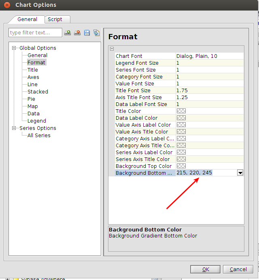Collapse the Global Options tree node

tap(14, 48)
